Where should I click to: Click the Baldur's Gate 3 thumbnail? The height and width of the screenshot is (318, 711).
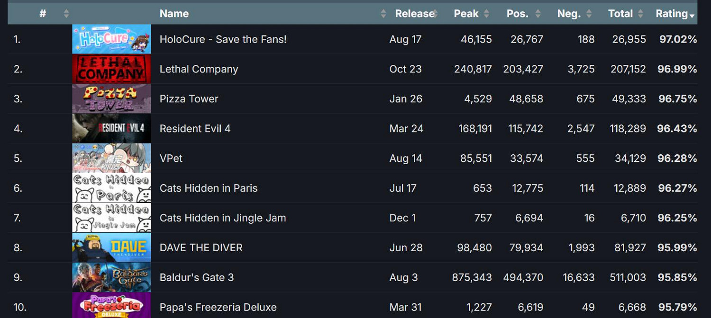[x=111, y=277]
